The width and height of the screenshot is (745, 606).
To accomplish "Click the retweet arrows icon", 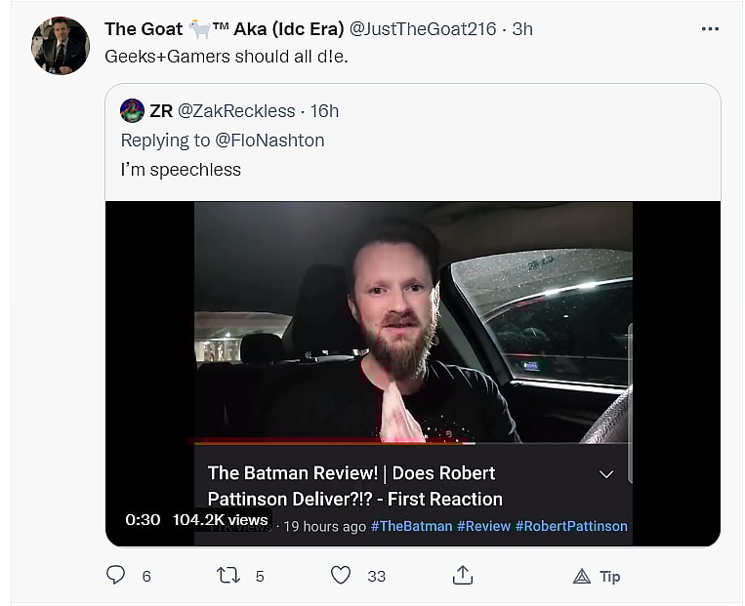I will tap(228, 576).
